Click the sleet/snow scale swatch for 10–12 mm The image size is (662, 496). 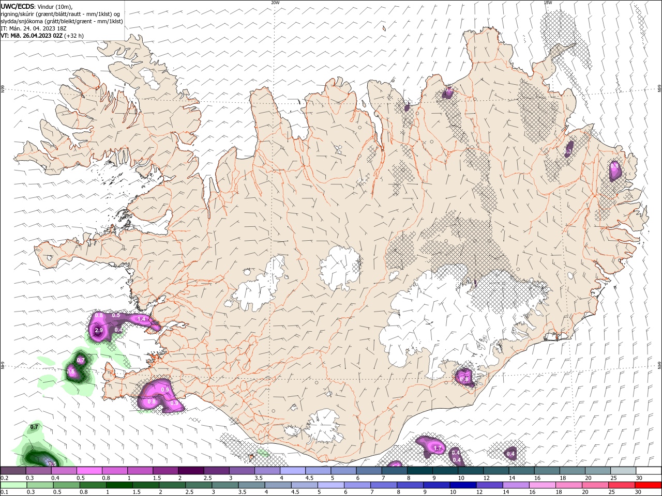(470, 471)
